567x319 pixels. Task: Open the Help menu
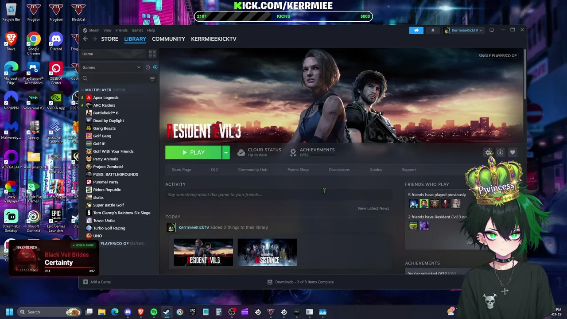[151, 30]
